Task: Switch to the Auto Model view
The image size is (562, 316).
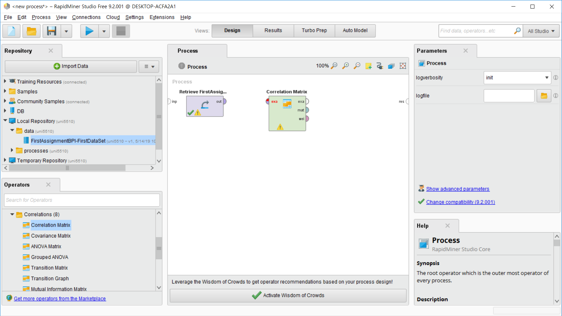Action: coord(355,31)
